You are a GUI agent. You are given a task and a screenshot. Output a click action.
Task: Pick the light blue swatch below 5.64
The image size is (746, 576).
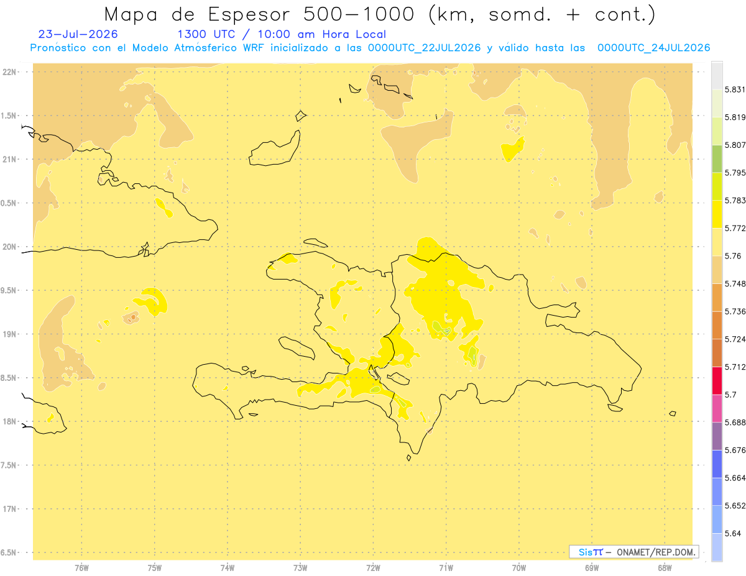point(717,547)
